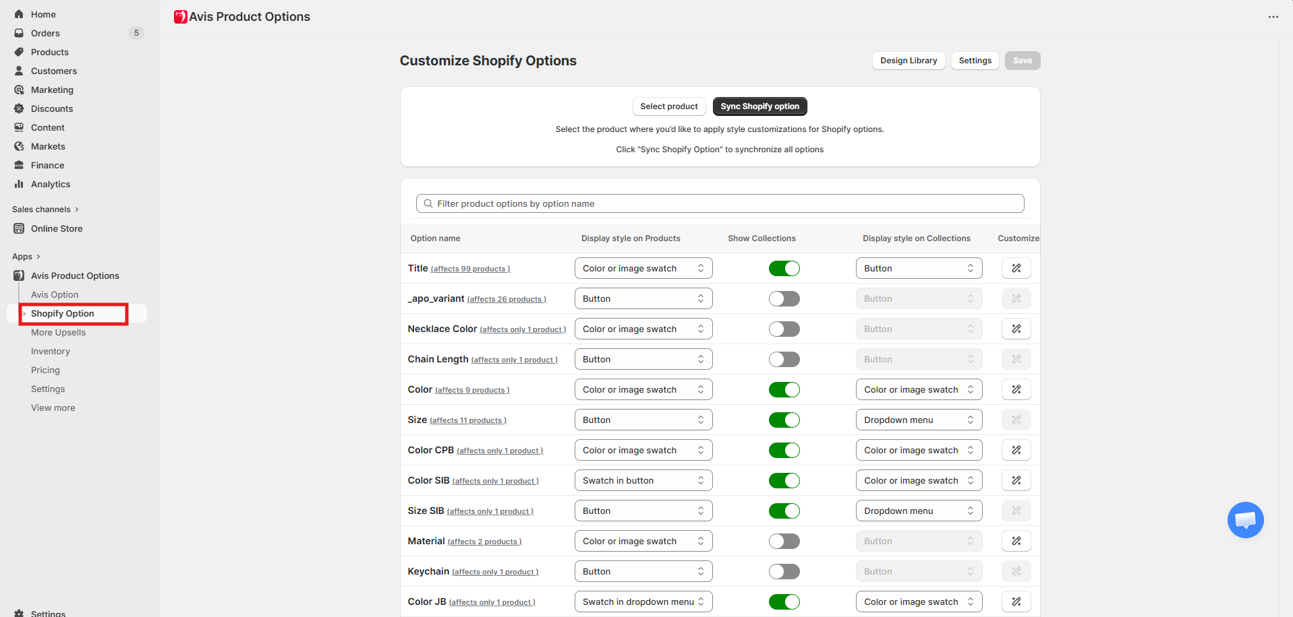Expand the Sales channels section
The height and width of the screenshot is (617, 1293).
pos(45,209)
